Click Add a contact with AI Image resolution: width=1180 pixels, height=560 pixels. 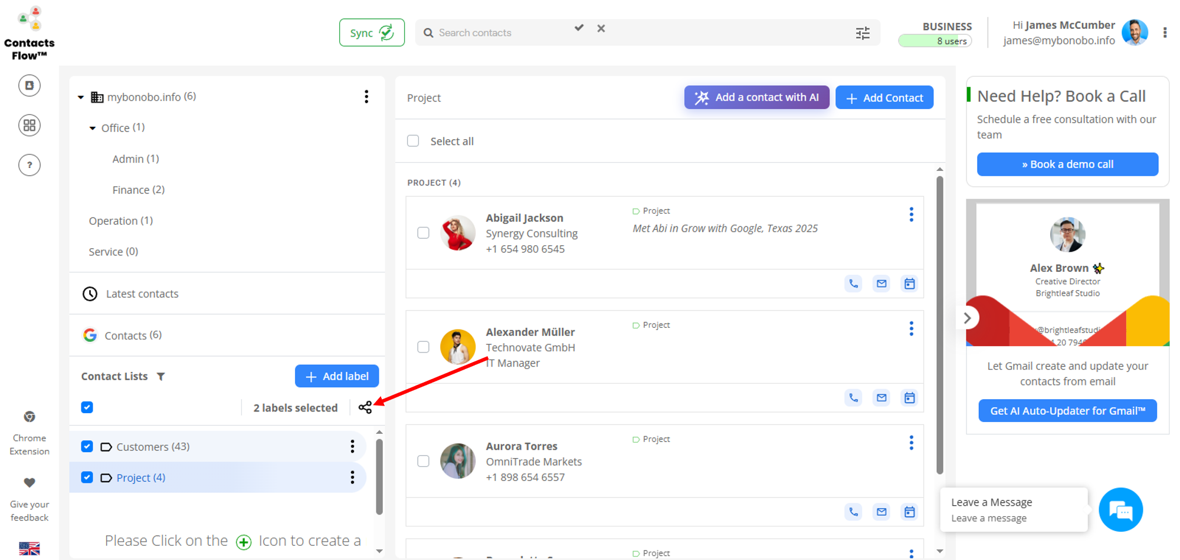[x=756, y=98]
